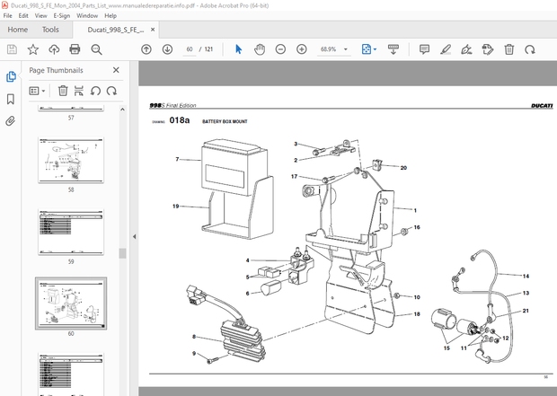The width and height of the screenshot is (557, 396).
Task: Select page 59 thumbnail
Action: point(71,232)
